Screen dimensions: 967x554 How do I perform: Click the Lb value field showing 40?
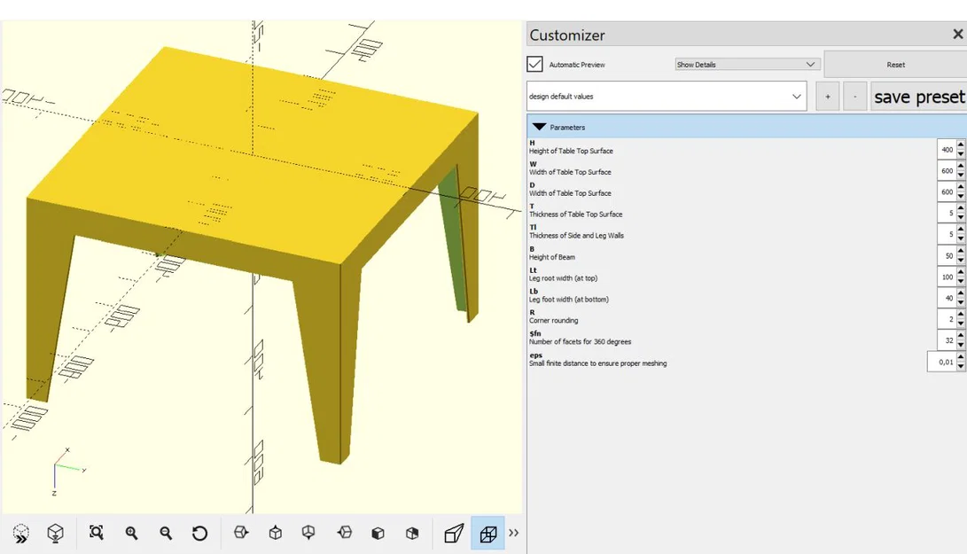point(946,298)
